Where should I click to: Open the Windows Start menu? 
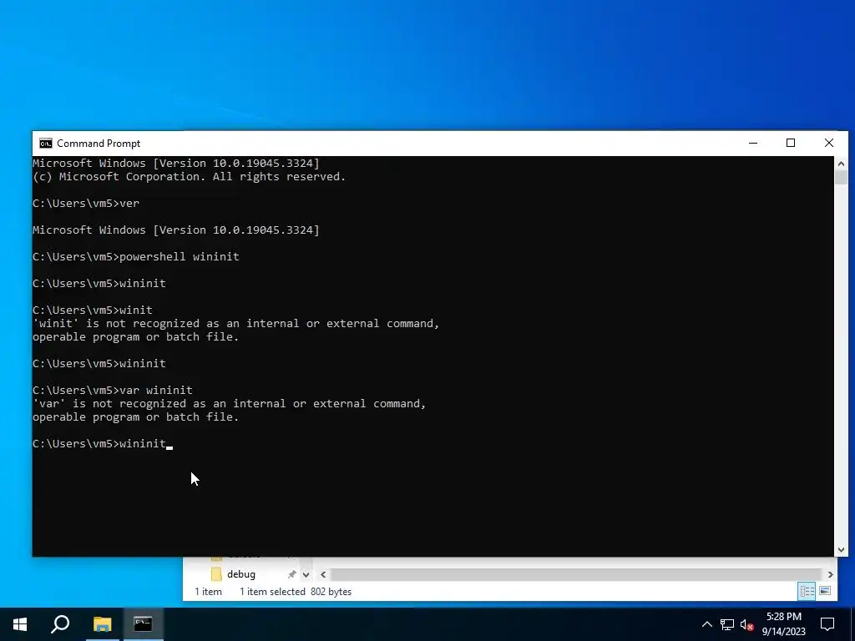[20, 623]
